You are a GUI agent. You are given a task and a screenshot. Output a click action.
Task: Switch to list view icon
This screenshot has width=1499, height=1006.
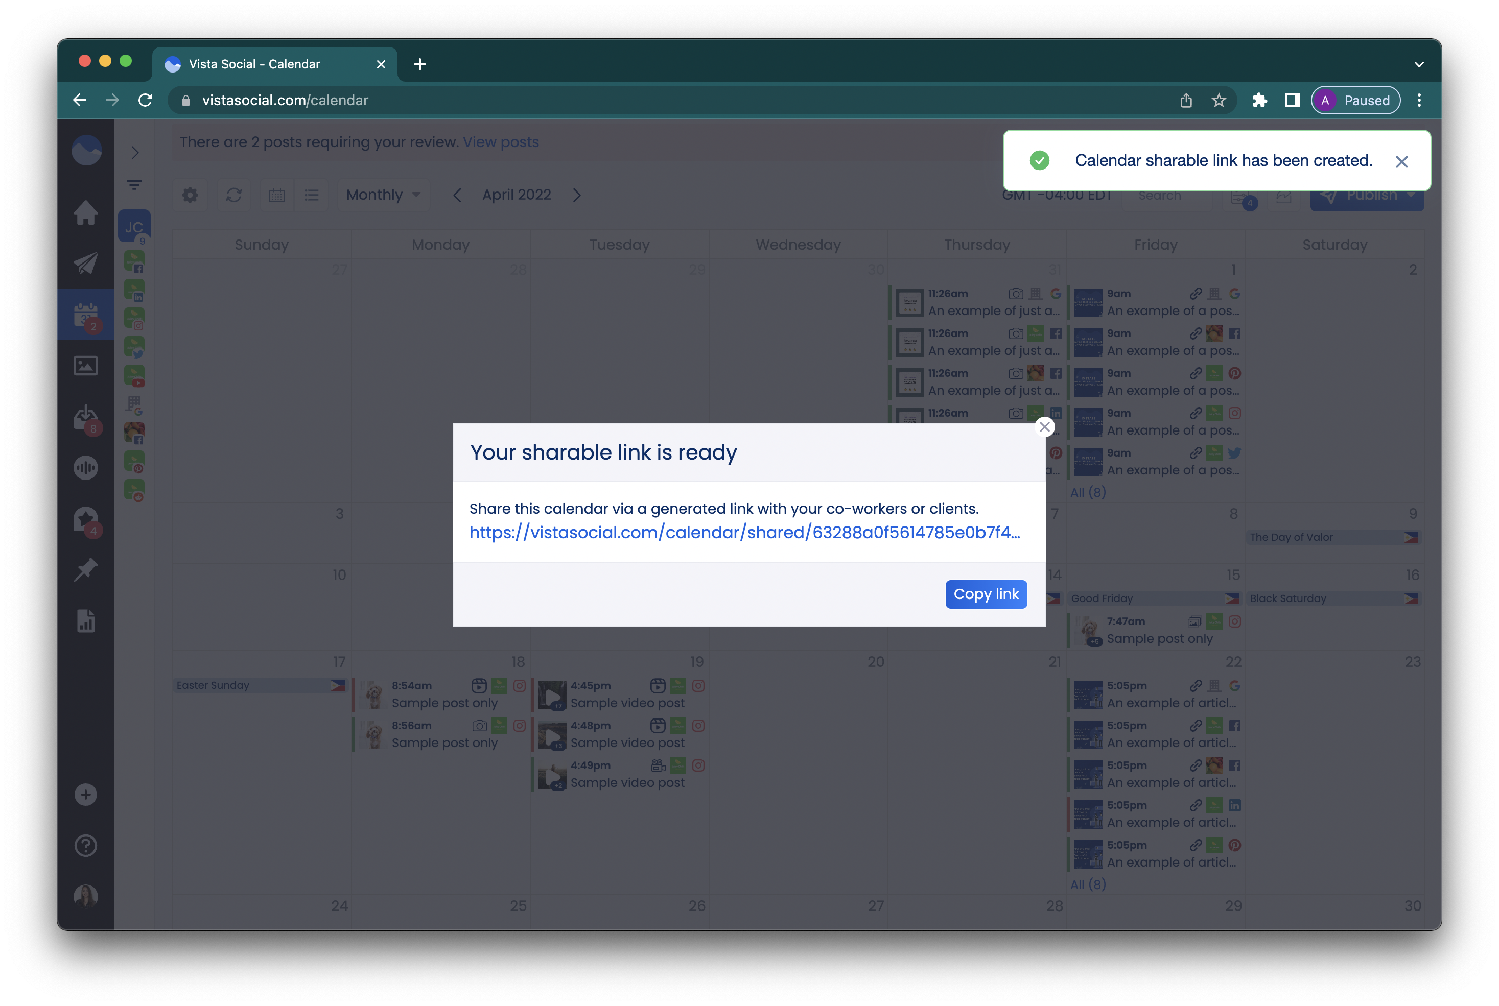[312, 195]
